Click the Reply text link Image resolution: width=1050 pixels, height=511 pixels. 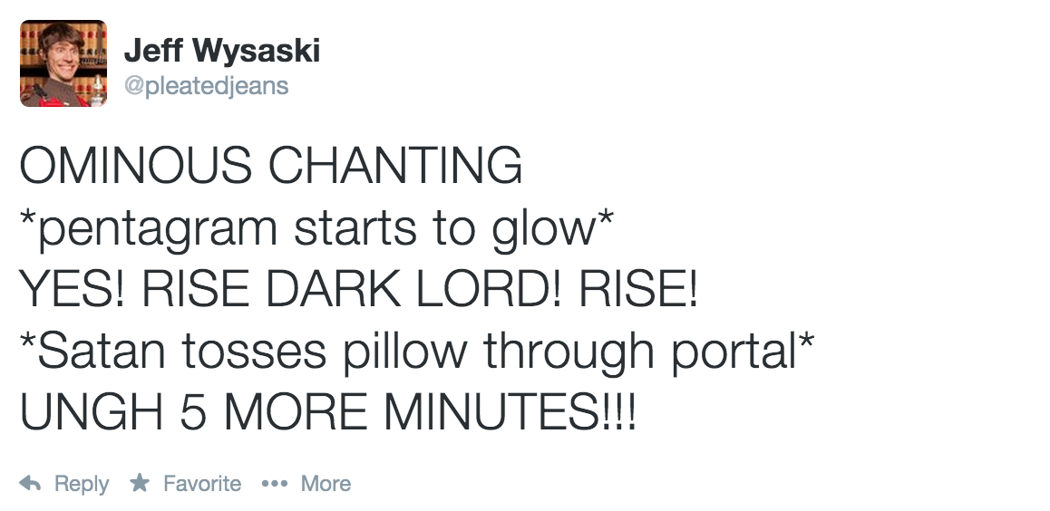(82, 484)
